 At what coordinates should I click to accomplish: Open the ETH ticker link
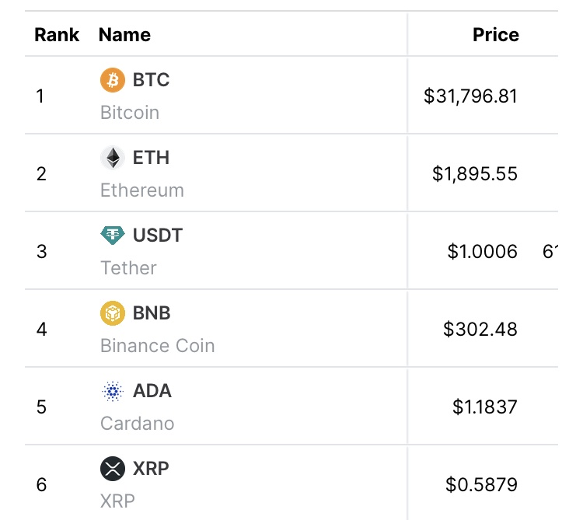click(x=151, y=158)
